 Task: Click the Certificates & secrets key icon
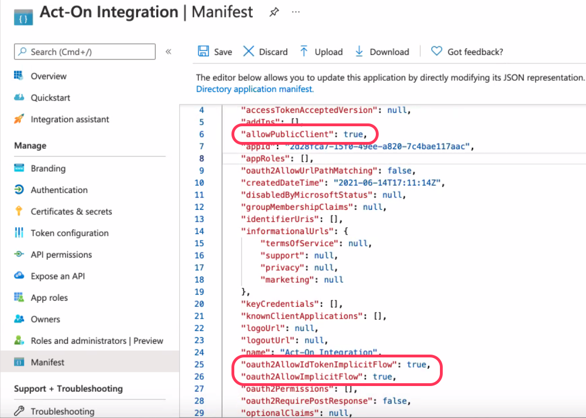19,211
